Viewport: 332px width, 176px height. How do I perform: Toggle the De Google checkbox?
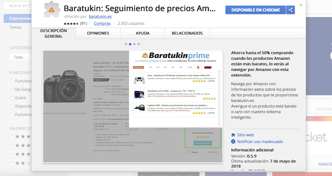12,90
